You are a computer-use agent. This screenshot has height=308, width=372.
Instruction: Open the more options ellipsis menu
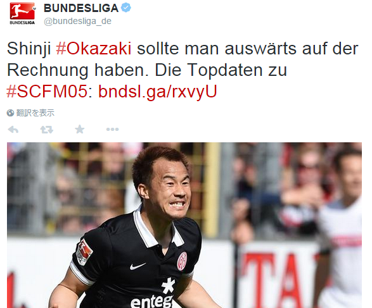[112, 129]
